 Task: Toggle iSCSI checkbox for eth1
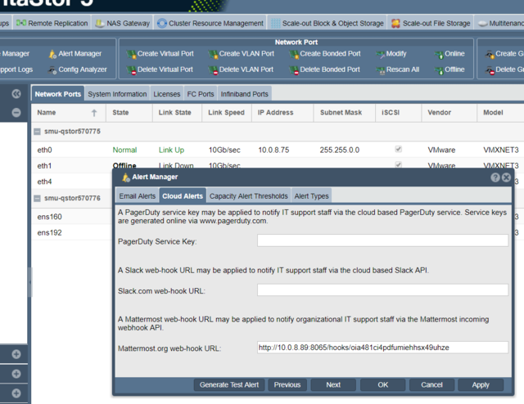point(398,164)
